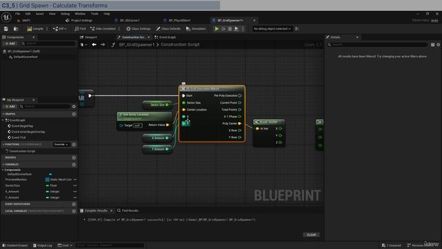Screen dimensions: 442x249
Task: Navigate forward with the right arrow
Action: (103, 44)
